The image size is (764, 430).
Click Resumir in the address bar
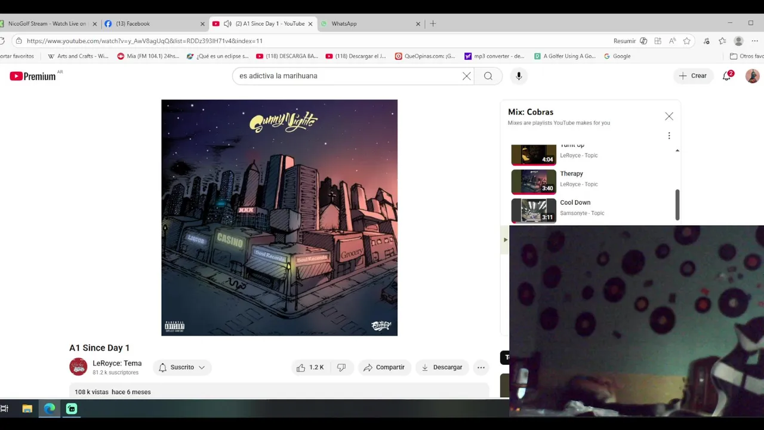click(x=624, y=41)
